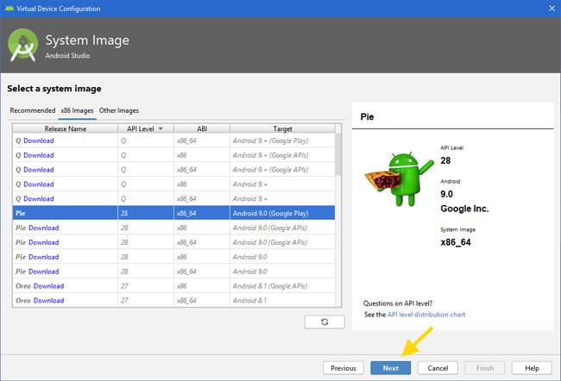Click the 'Pie' heading in details panel
This screenshot has height=381, width=561.
[367, 117]
